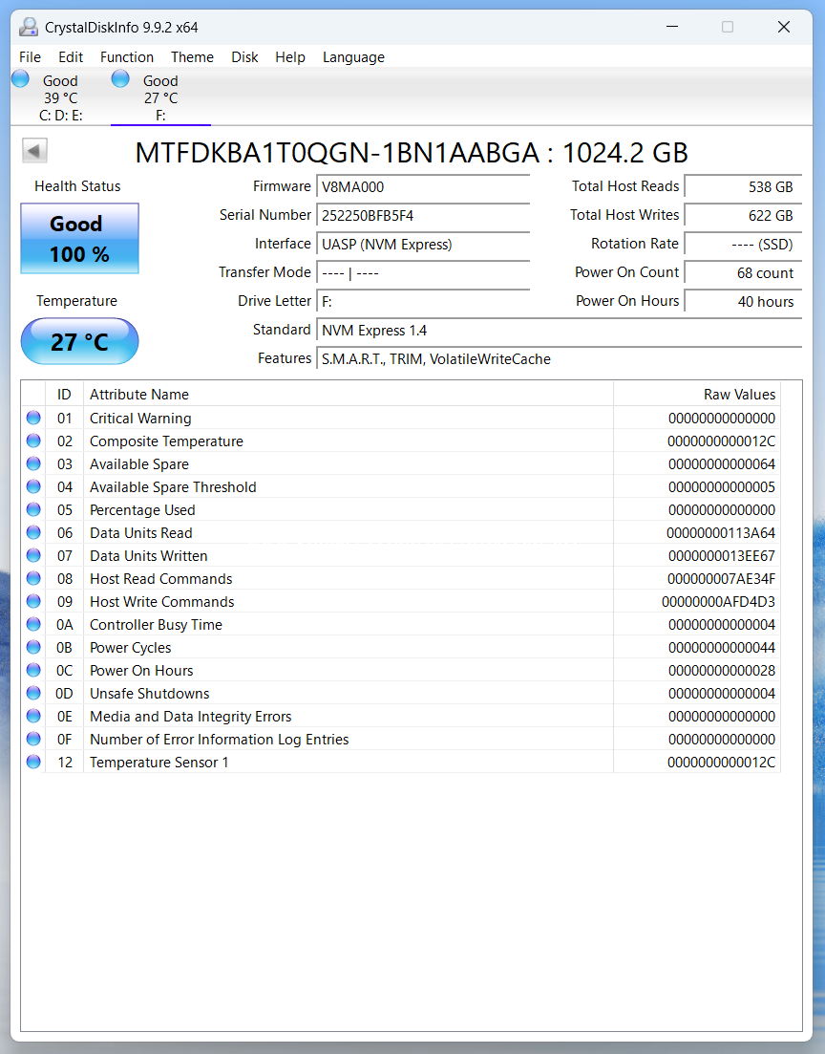Click the Standard field NVM Express 1.4

point(559,330)
